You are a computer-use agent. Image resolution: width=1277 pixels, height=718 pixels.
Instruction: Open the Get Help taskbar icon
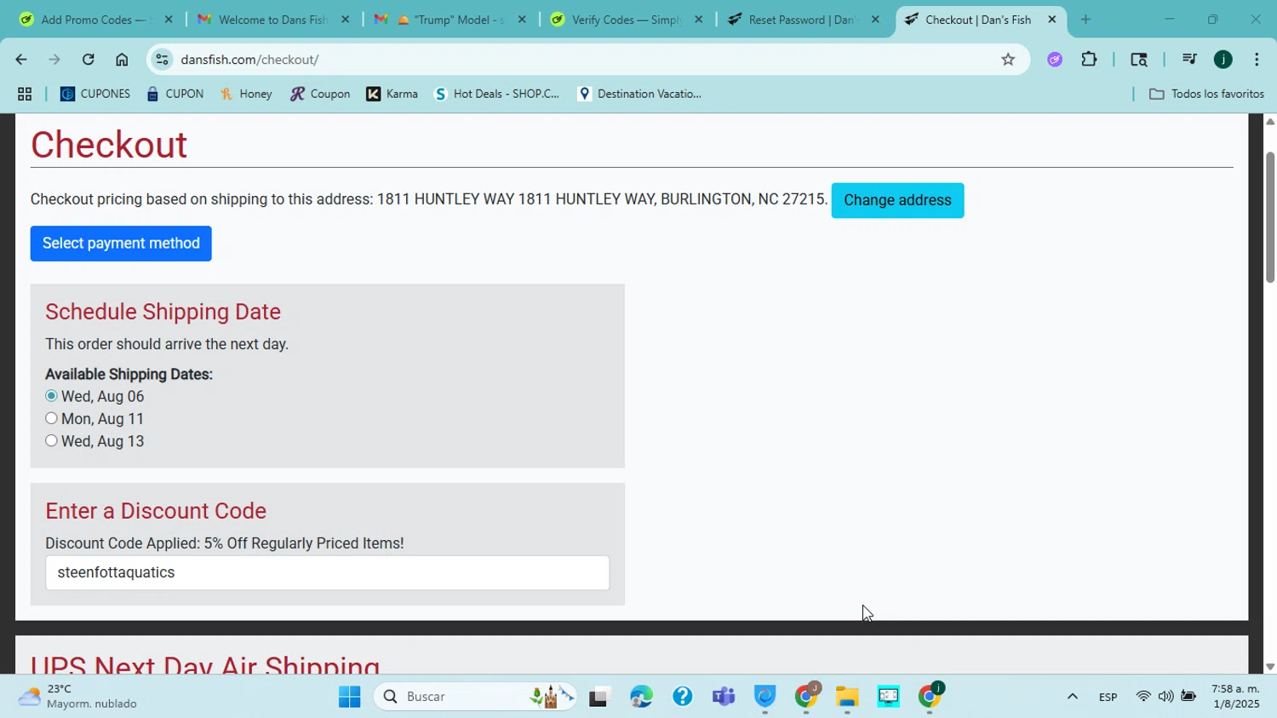(682, 697)
